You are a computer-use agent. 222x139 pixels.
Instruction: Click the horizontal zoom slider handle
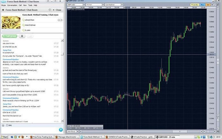(208, 132)
